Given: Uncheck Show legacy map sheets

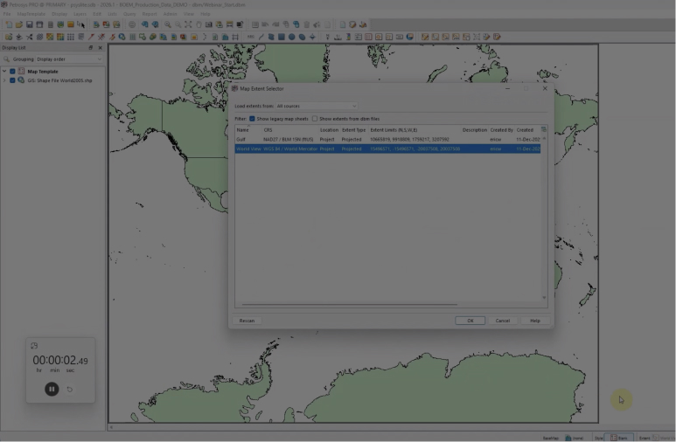Looking at the screenshot, I should tap(253, 118).
